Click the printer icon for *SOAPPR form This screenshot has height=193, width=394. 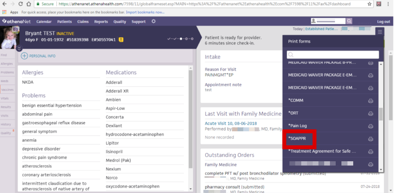coord(370,139)
